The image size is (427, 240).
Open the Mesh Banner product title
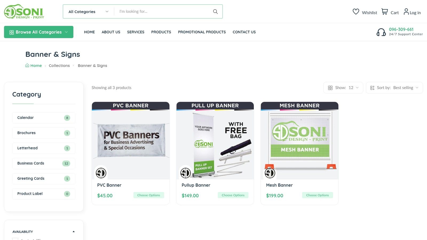[279, 185]
